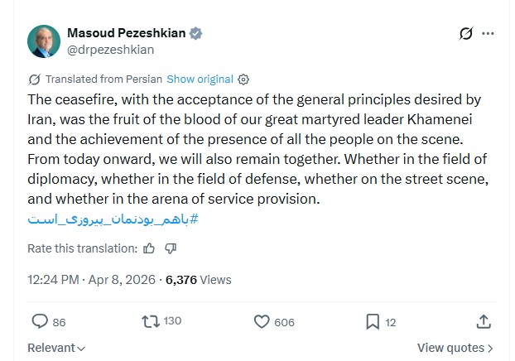Open translation settings gear icon
515x361 pixels.
(x=243, y=79)
